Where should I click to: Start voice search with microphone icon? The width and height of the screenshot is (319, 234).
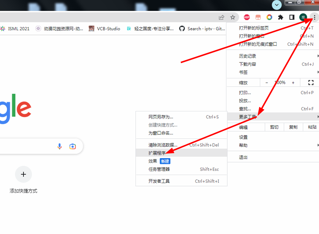[60, 146]
